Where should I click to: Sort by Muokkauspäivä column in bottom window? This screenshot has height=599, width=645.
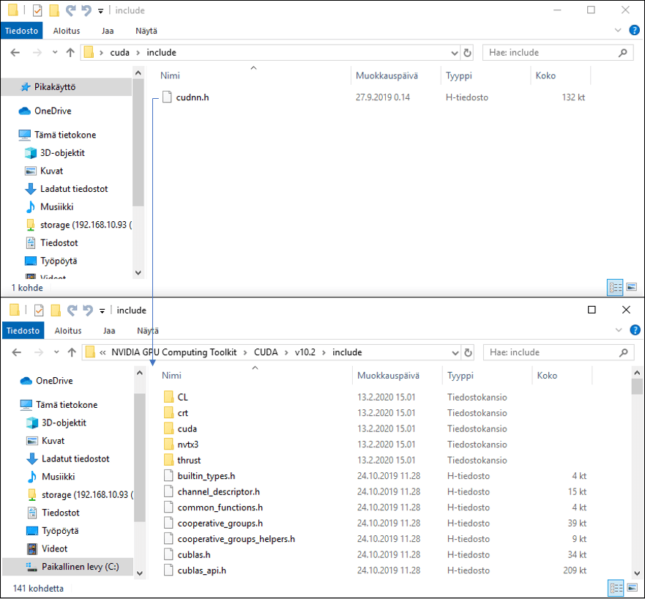pyautogui.click(x=388, y=376)
